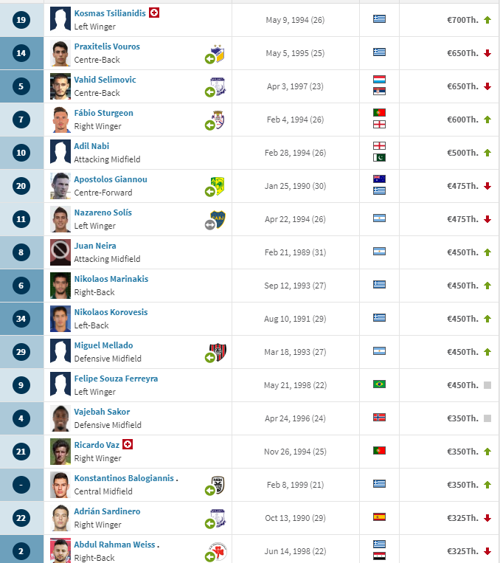Click the Boca Juniors crest for Nazareno Solís
500x563 pixels.
tap(218, 219)
